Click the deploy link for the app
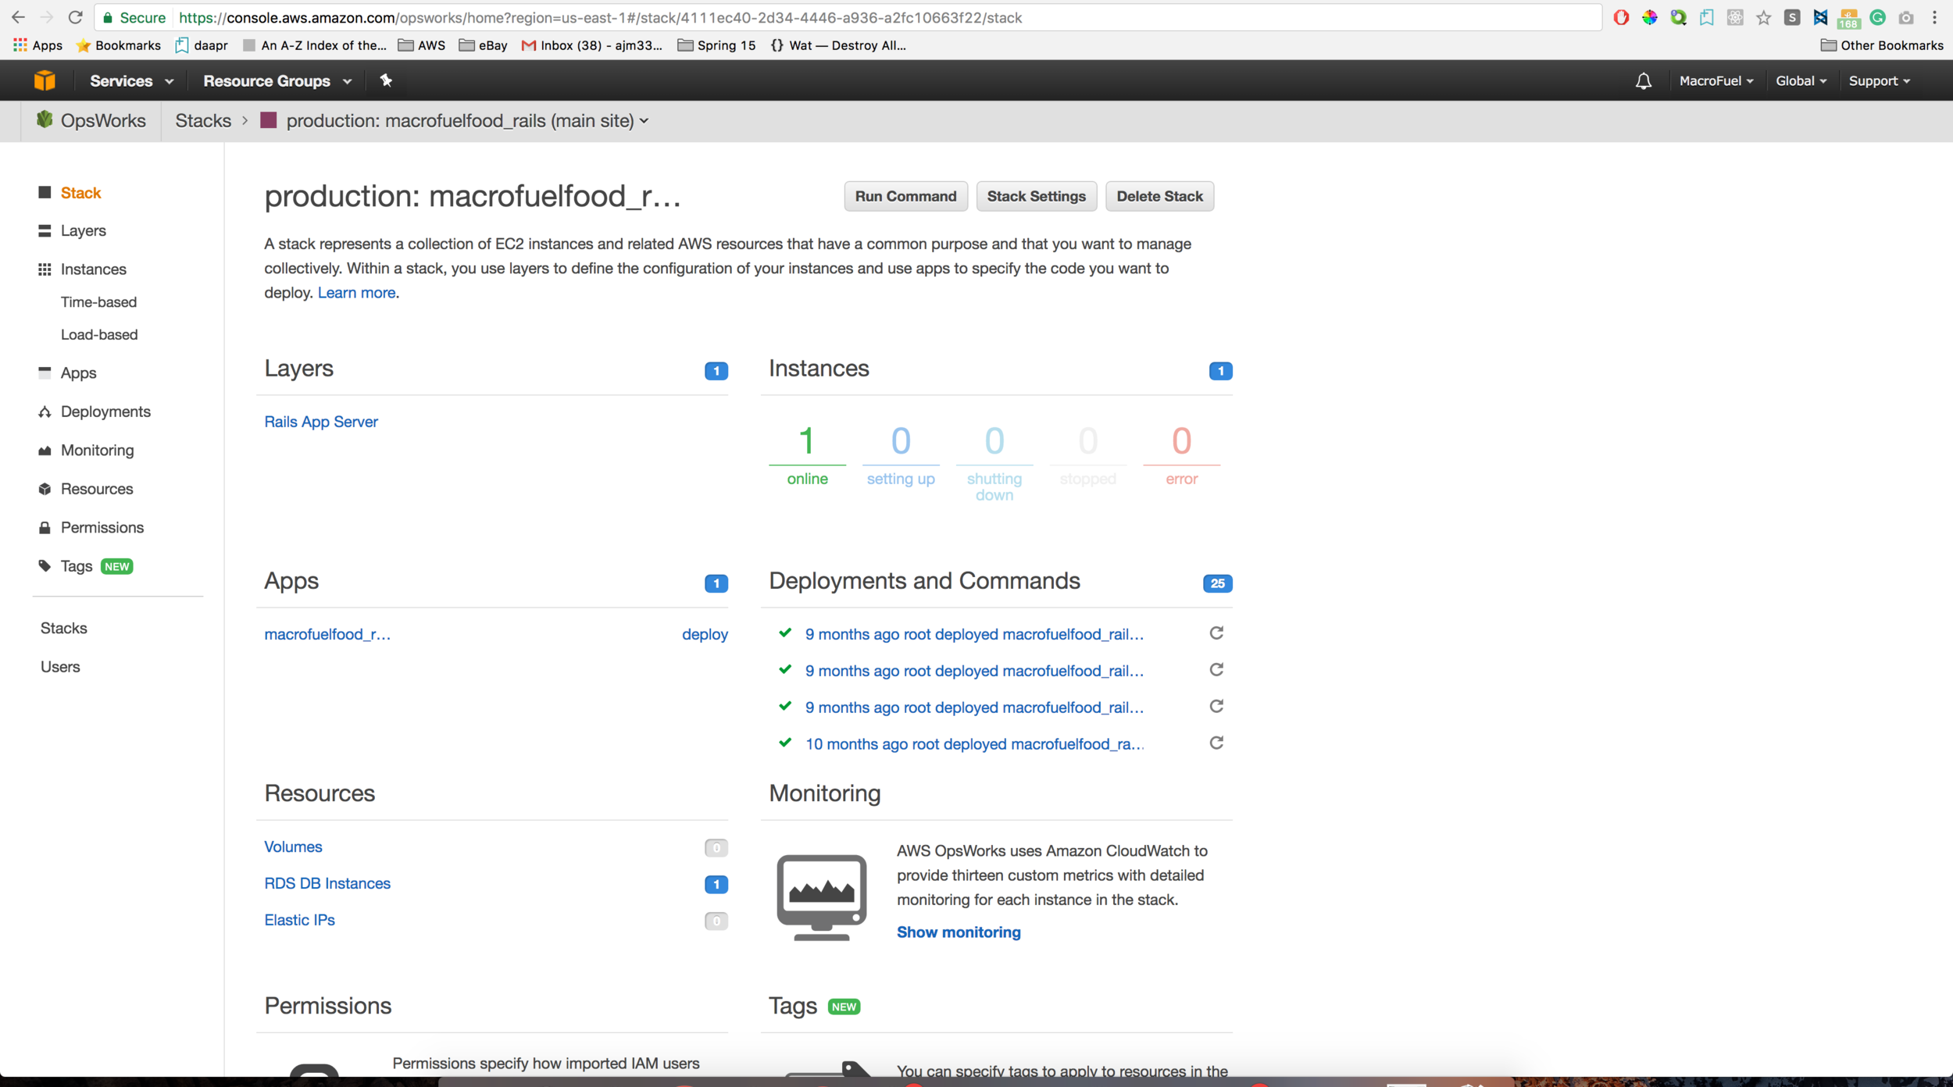The height and width of the screenshot is (1087, 1953). coord(705,634)
